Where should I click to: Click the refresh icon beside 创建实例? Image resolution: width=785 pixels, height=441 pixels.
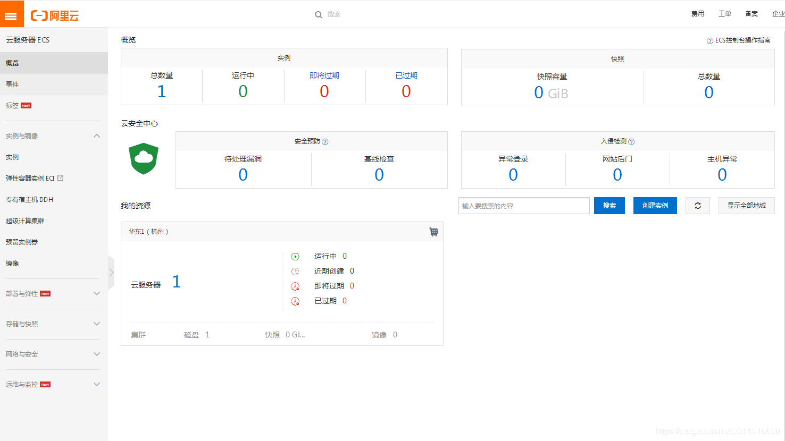(x=697, y=206)
